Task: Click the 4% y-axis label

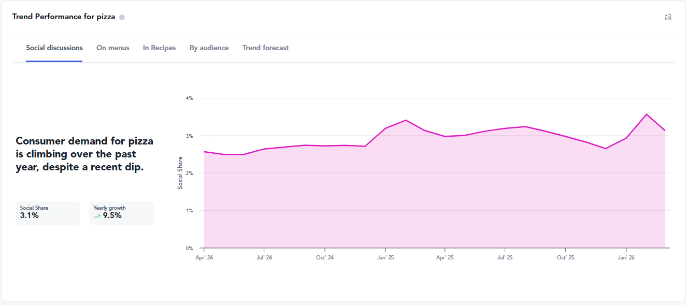Action: (190, 98)
